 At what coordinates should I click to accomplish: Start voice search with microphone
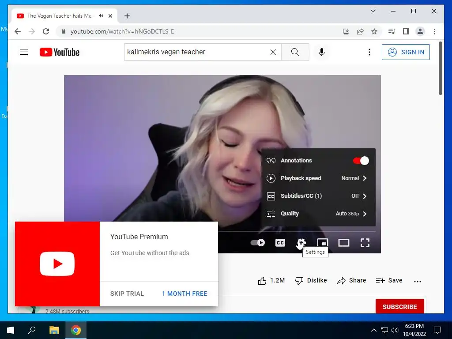322,52
